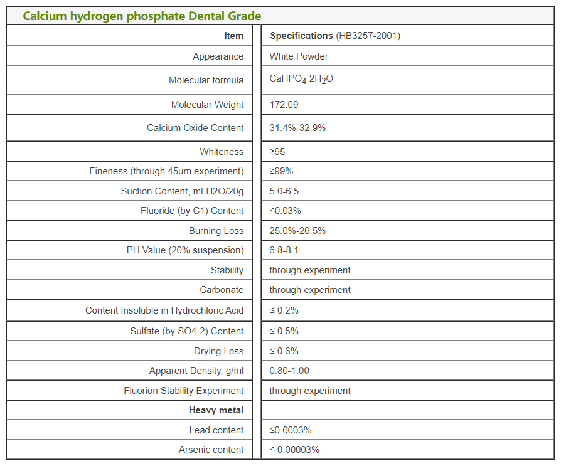Image resolution: width=561 pixels, height=466 pixels.
Task: Select the arsenic content value ≤ 0.00003%
Action: pos(294,450)
